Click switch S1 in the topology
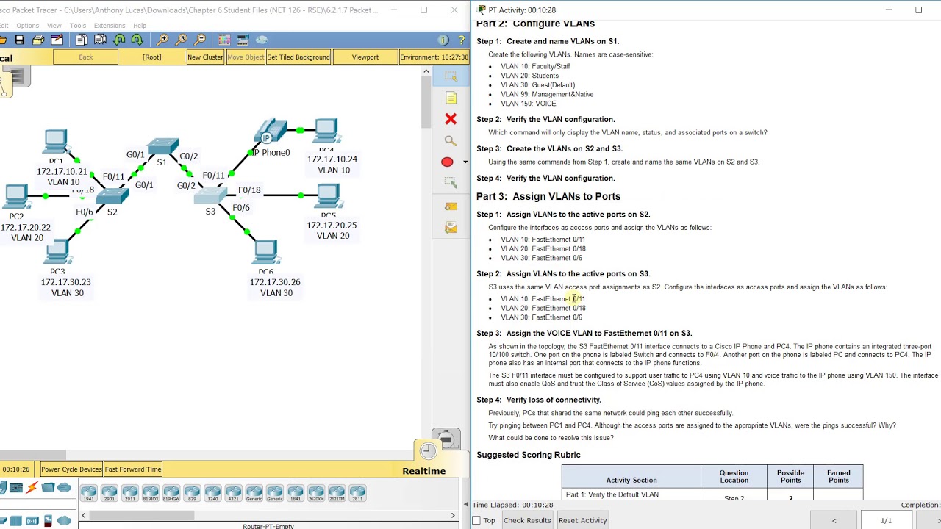This screenshot has height=529, width=941. [x=162, y=145]
